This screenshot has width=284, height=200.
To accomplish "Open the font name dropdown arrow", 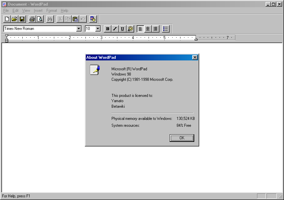I will [x=79, y=29].
